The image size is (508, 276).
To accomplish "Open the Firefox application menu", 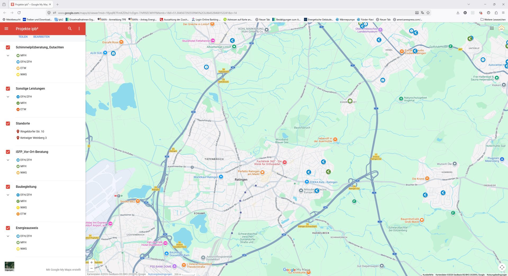I will (x=503, y=13).
